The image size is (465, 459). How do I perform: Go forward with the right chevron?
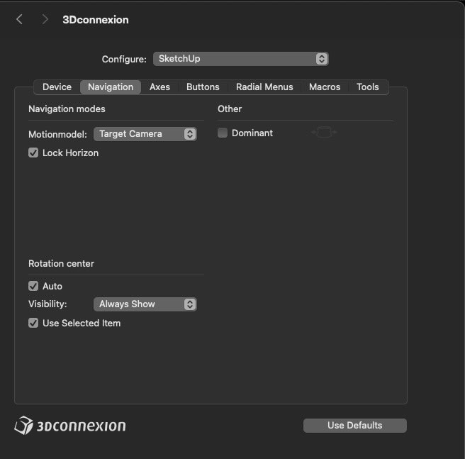(x=45, y=20)
